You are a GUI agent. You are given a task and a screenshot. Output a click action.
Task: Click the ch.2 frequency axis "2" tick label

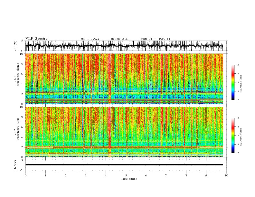pyautogui.click(x=23, y=147)
